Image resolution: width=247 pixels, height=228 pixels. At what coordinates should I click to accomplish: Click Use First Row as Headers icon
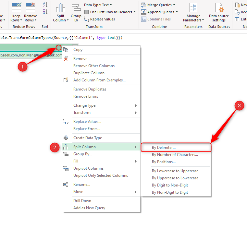[86, 12]
